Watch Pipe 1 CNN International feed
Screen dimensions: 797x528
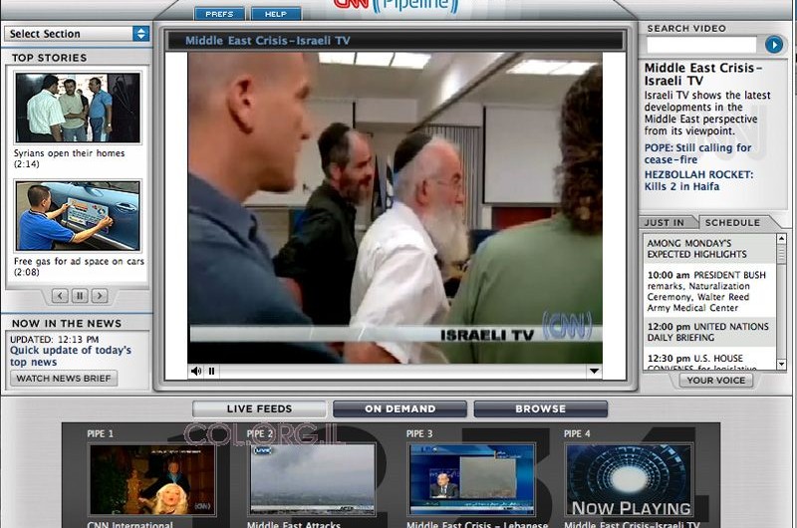coord(152,480)
